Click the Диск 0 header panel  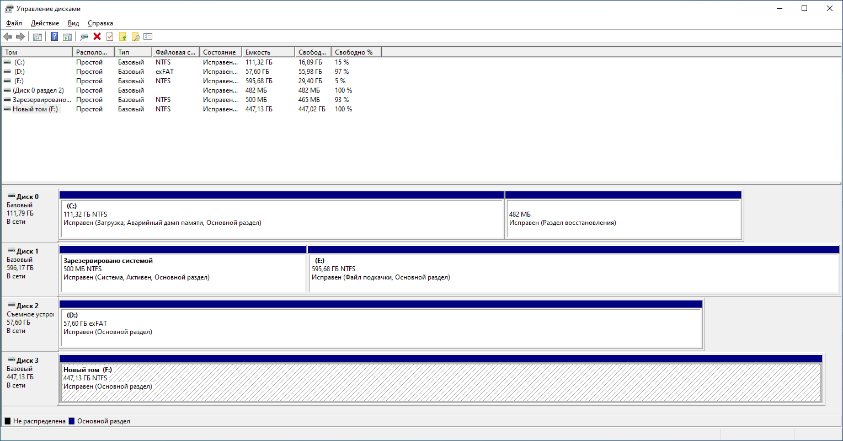pyautogui.click(x=30, y=215)
